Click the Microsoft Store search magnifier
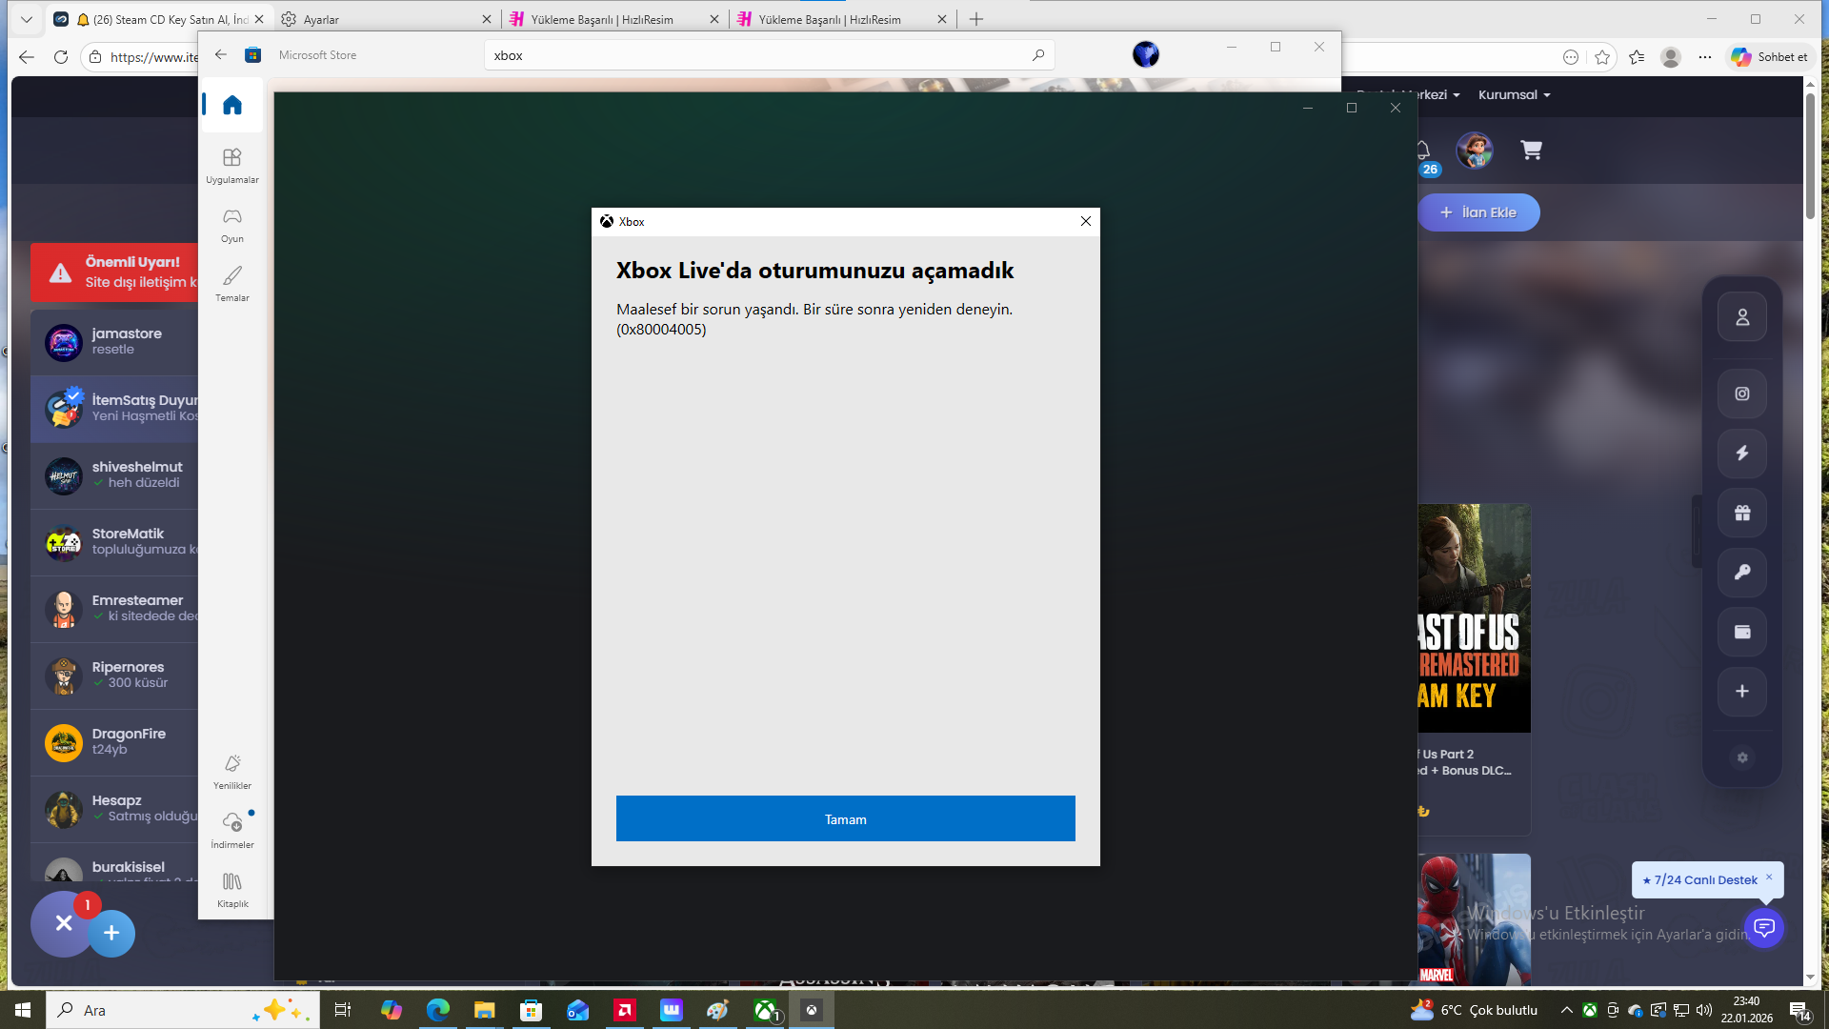1829x1029 pixels. pyautogui.click(x=1038, y=55)
